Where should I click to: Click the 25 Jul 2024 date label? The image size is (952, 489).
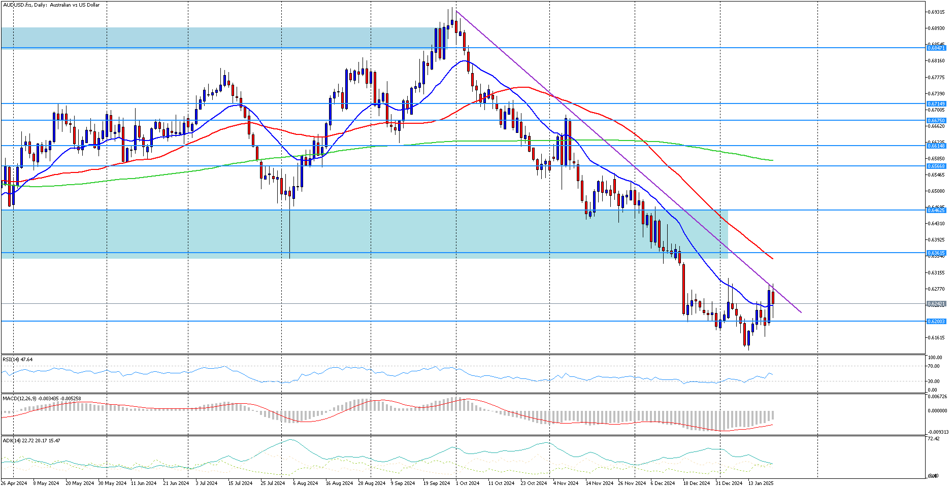pos(273,483)
